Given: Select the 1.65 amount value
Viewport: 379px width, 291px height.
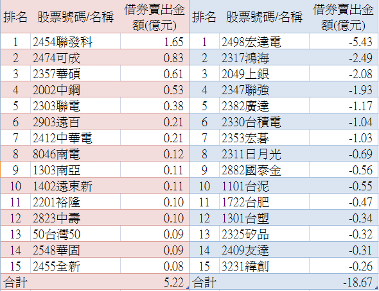Looking at the screenshot, I should pyautogui.click(x=155, y=42).
